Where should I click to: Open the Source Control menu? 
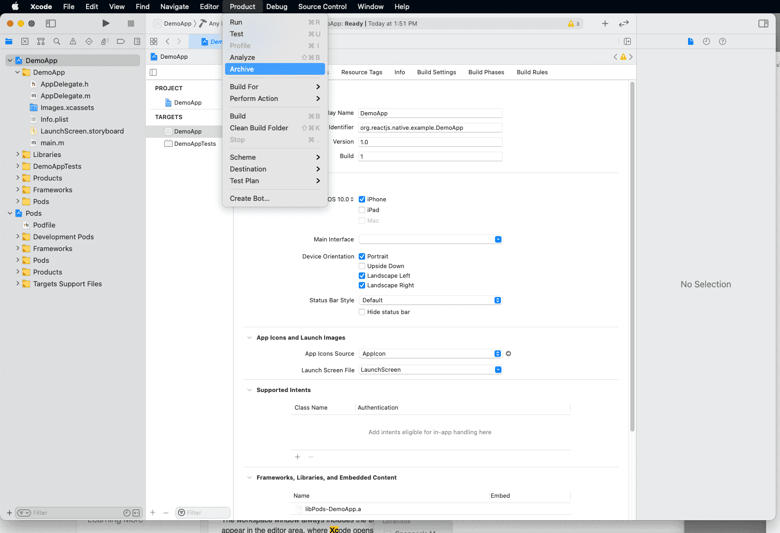tap(322, 6)
